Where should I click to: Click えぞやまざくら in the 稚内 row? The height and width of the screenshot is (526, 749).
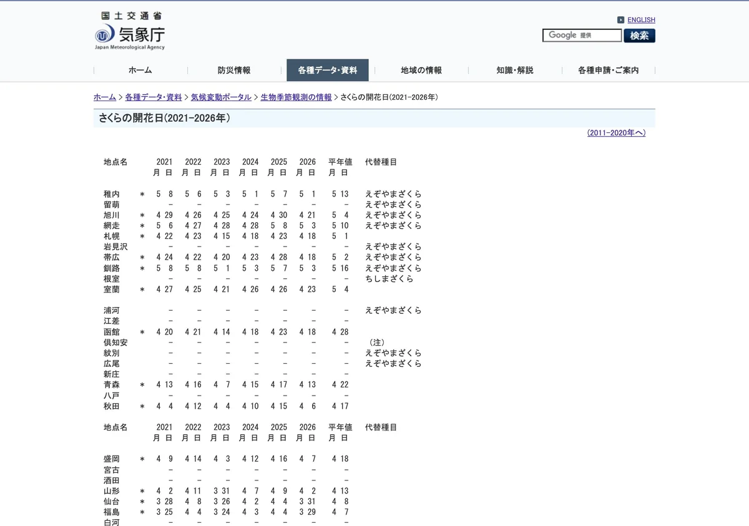(393, 194)
